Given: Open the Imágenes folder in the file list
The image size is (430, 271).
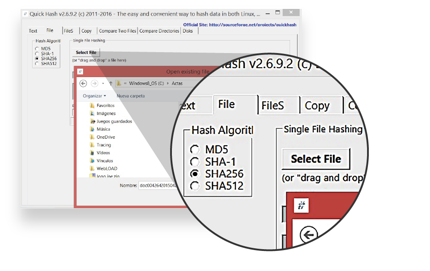Looking at the screenshot, I should [x=106, y=114].
